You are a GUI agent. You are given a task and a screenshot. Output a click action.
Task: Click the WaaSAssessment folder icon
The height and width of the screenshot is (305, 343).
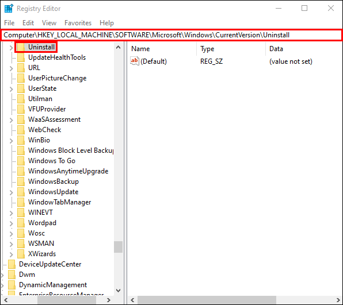point(21,119)
